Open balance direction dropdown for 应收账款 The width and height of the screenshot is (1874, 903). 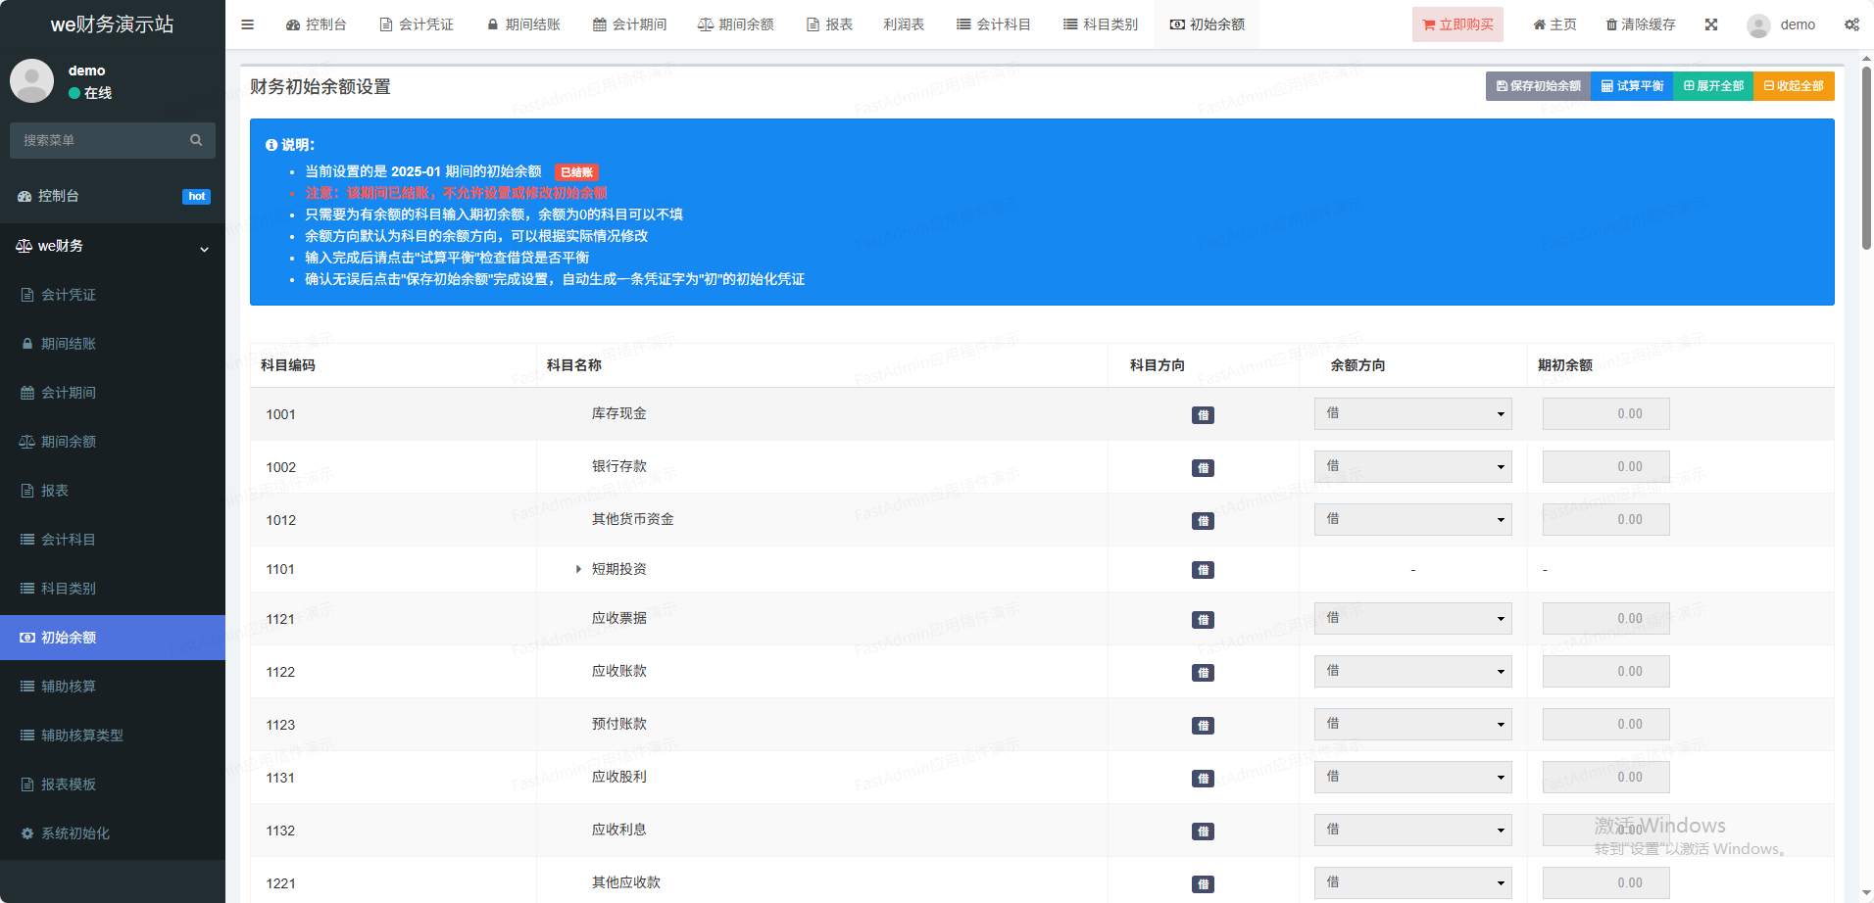(1412, 672)
